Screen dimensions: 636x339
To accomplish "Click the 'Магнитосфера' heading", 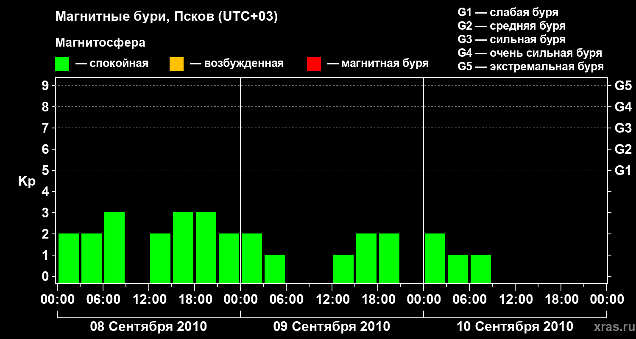I will tap(100, 43).
